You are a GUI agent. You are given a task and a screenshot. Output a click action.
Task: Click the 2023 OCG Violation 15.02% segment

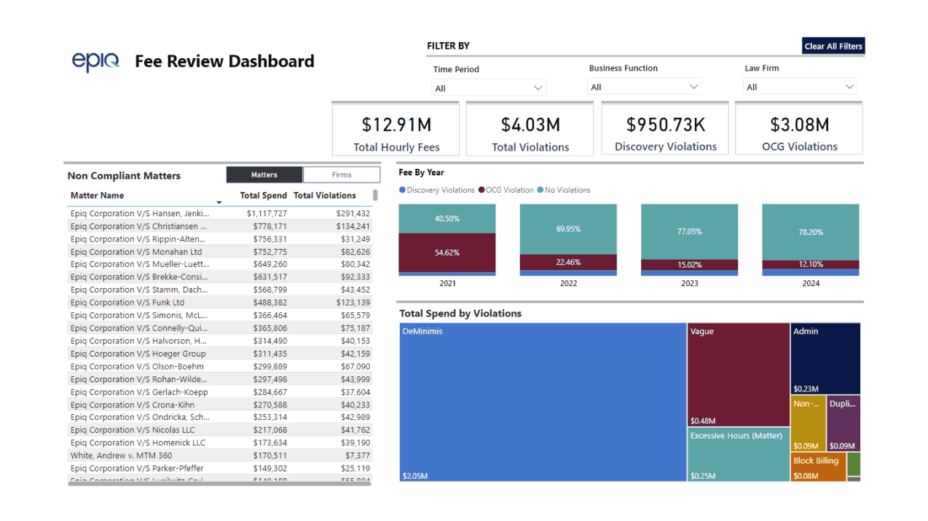click(x=689, y=265)
